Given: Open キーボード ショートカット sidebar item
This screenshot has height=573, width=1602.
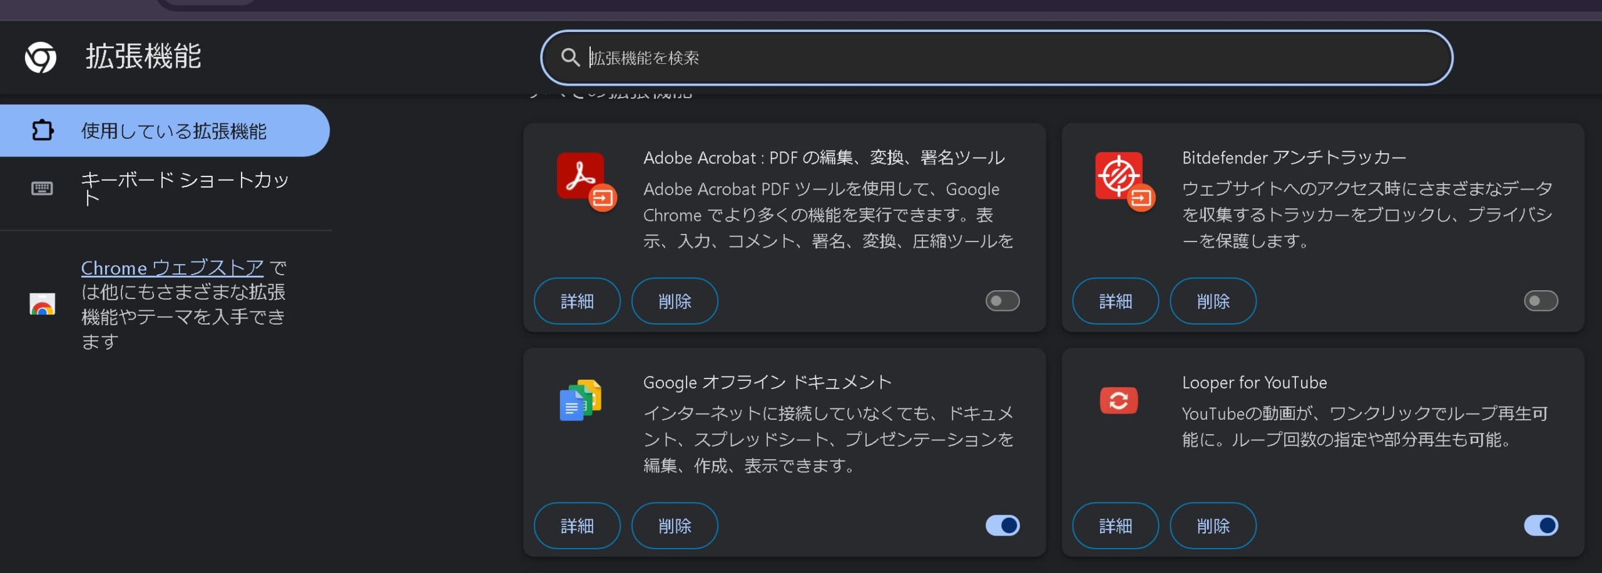Looking at the screenshot, I should 184,188.
